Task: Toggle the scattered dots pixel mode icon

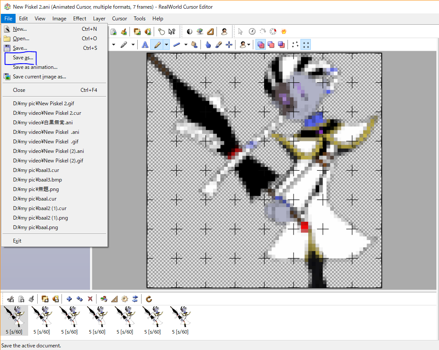Action: pyautogui.click(x=295, y=45)
